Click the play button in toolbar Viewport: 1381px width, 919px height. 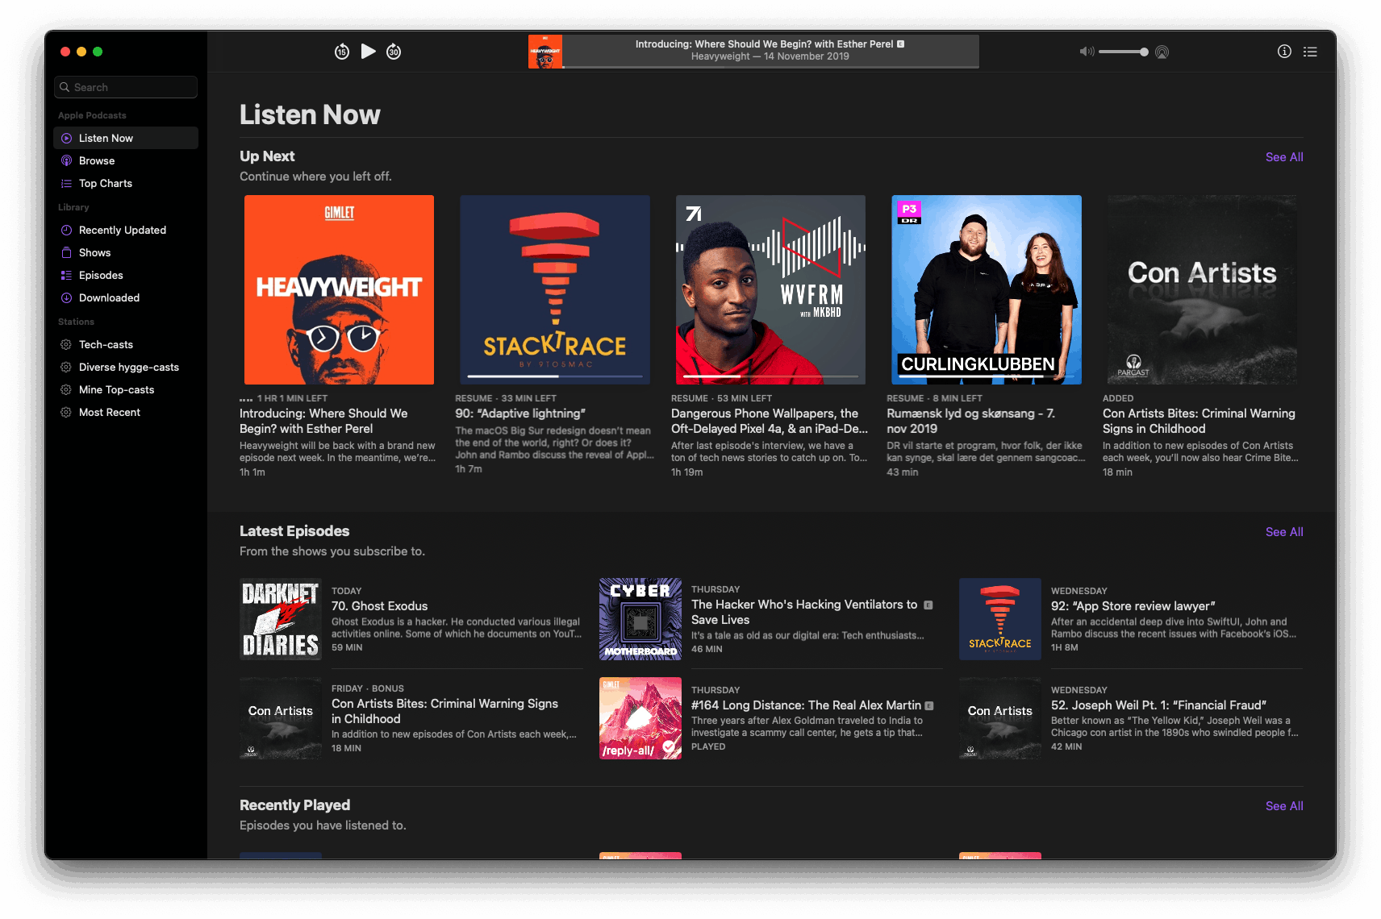[368, 52]
